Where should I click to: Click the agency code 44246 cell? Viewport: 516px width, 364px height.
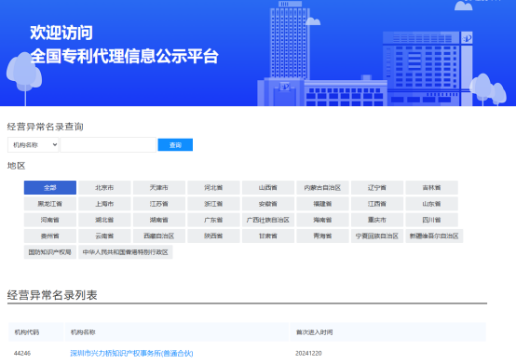(22, 354)
